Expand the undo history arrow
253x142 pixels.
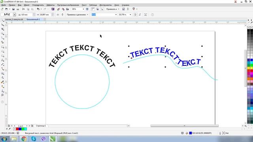pyautogui.click(x=41, y=9)
